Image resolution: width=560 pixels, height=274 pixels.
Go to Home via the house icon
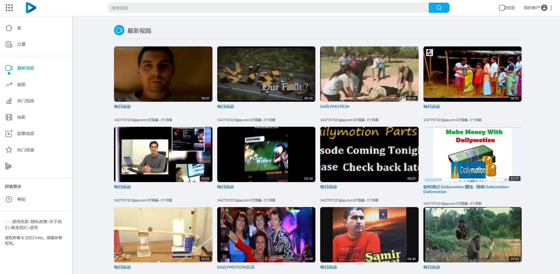pyautogui.click(x=9, y=28)
